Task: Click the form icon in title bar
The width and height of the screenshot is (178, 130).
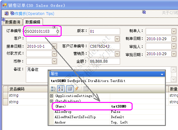Action: point(5,5)
